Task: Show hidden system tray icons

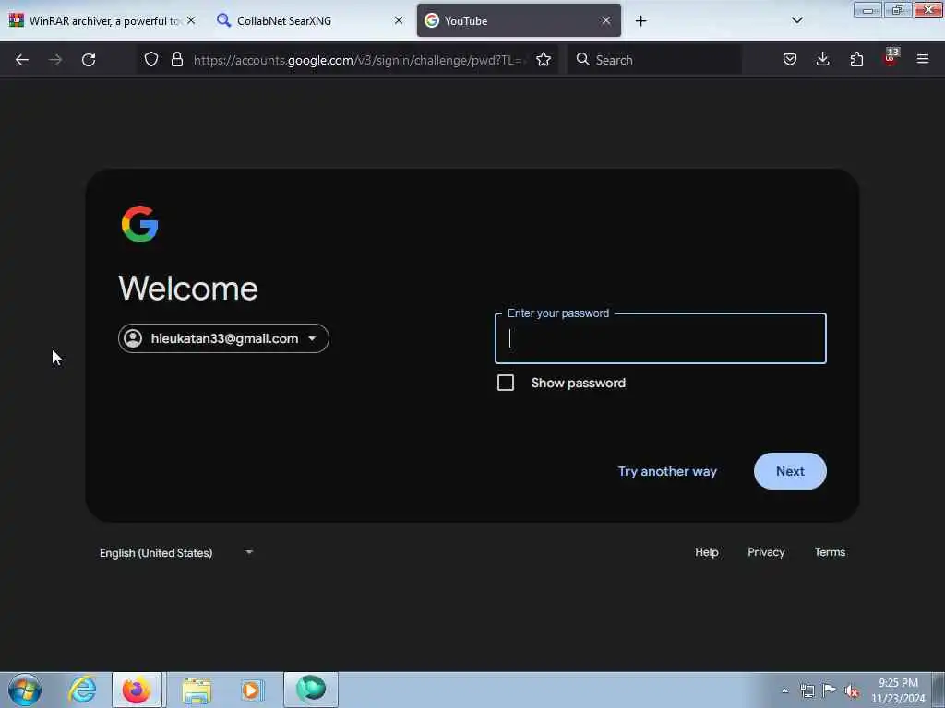Action: tap(784, 690)
